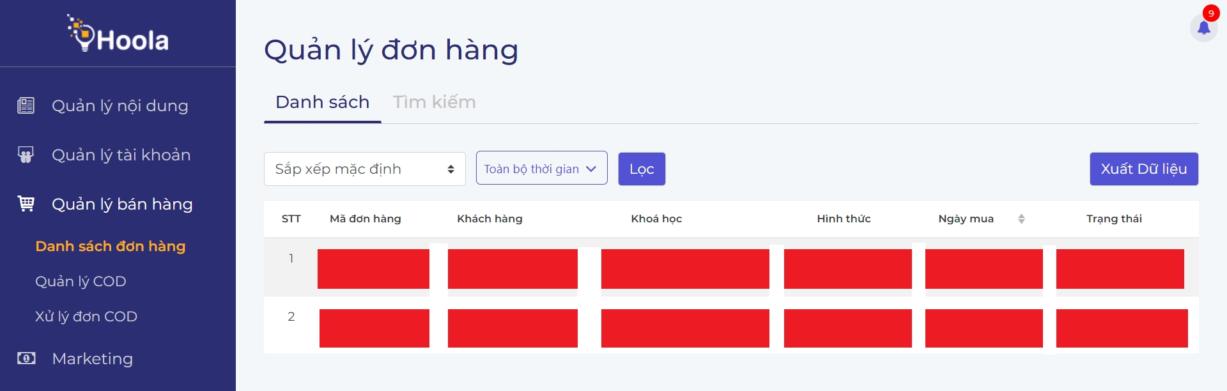Open the Marketing sidebar menu

click(x=93, y=359)
